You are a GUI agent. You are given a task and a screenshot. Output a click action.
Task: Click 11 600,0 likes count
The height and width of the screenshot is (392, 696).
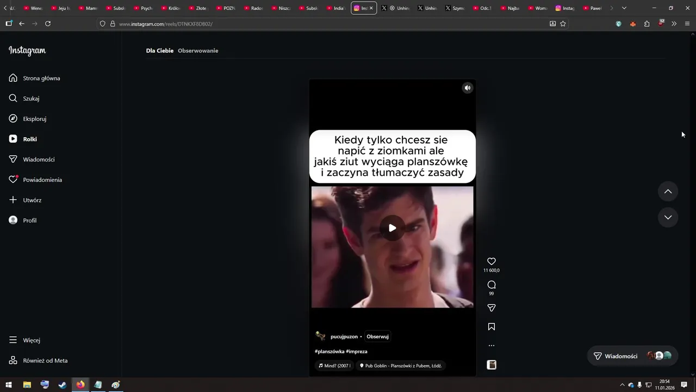point(492,271)
